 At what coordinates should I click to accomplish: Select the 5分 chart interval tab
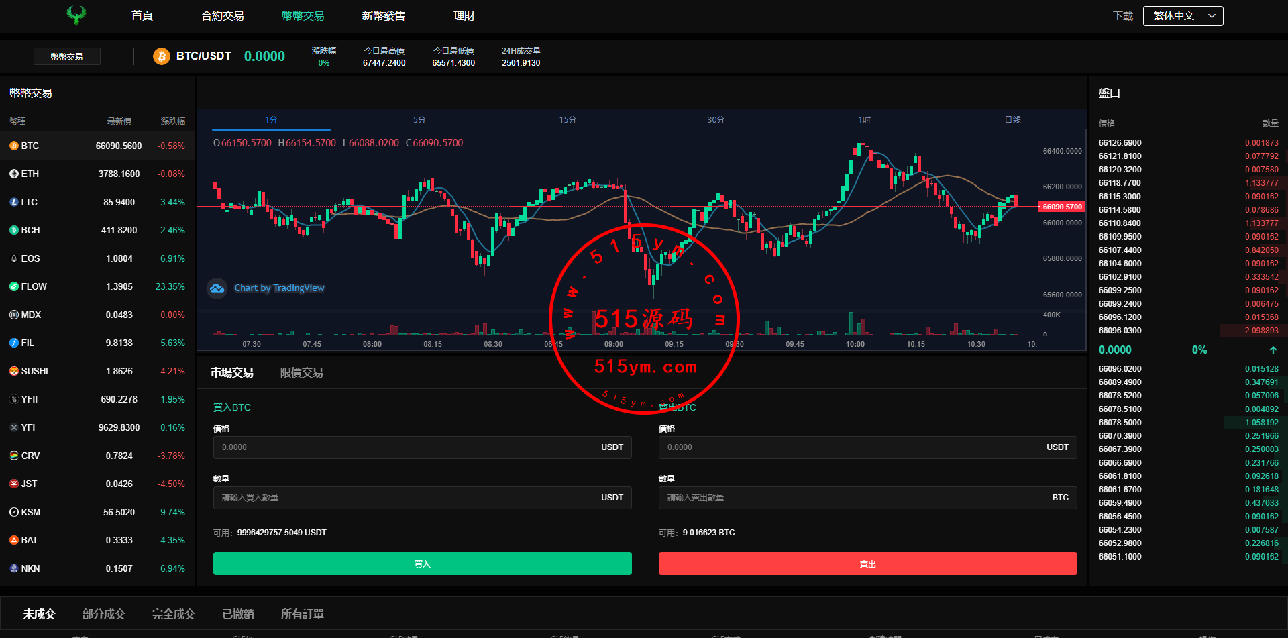point(419,120)
